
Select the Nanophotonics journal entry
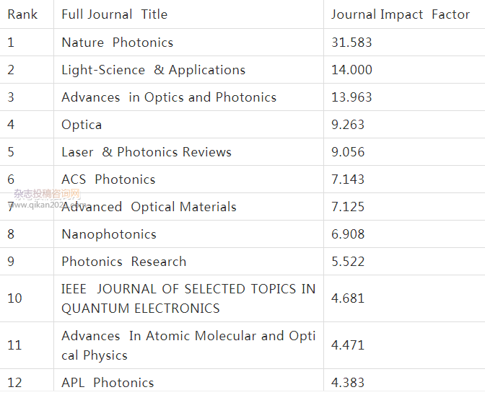(109, 234)
